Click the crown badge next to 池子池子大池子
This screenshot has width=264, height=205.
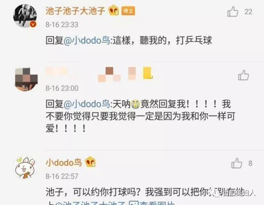(x=113, y=10)
